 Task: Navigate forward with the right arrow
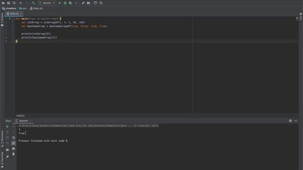point(27,3)
